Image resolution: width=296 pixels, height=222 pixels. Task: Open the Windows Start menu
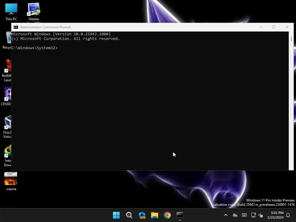(x=116, y=215)
